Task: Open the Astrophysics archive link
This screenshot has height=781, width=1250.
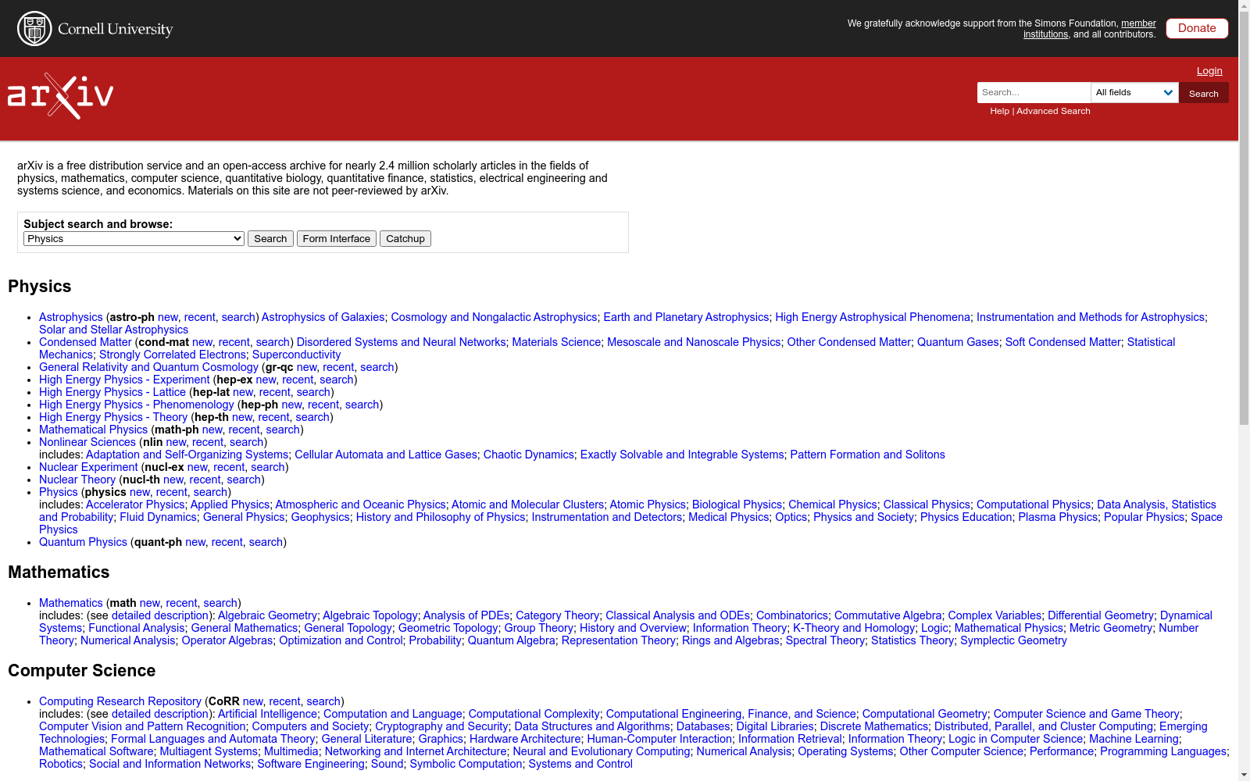Action: pyautogui.click(x=71, y=317)
